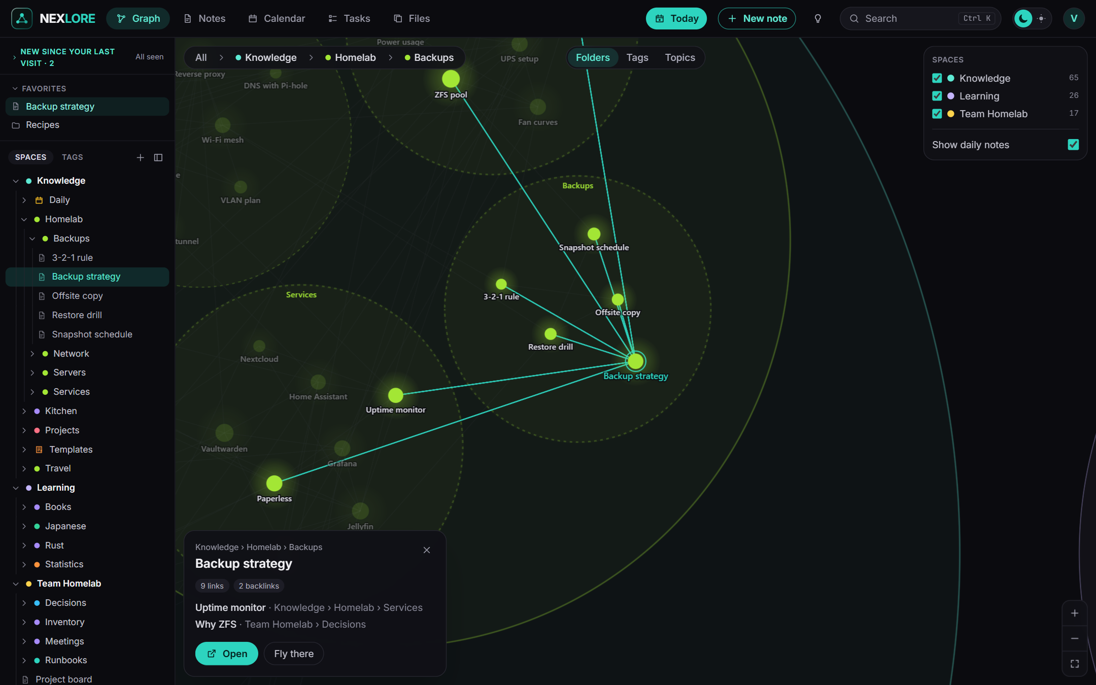The width and height of the screenshot is (1096, 685).
Task: Select the Snapshot schedule graph node
Action: [594, 234]
